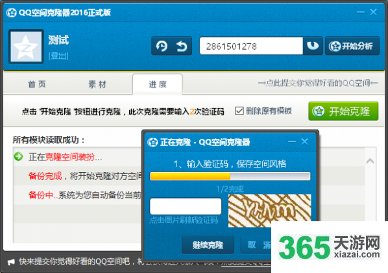Viewport: 388px width, 273px height.
Task: Click the star avatar profile picture
Action: pyautogui.click(x=26, y=47)
